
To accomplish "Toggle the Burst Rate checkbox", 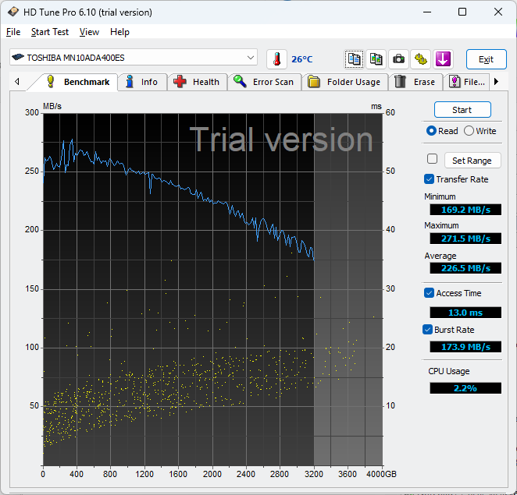I will tap(429, 330).
